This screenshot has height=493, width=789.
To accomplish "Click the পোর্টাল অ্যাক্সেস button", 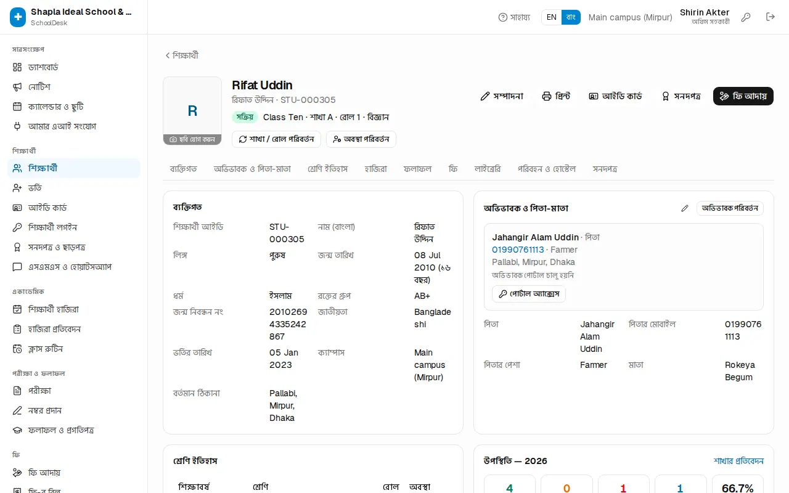I will coord(529,294).
